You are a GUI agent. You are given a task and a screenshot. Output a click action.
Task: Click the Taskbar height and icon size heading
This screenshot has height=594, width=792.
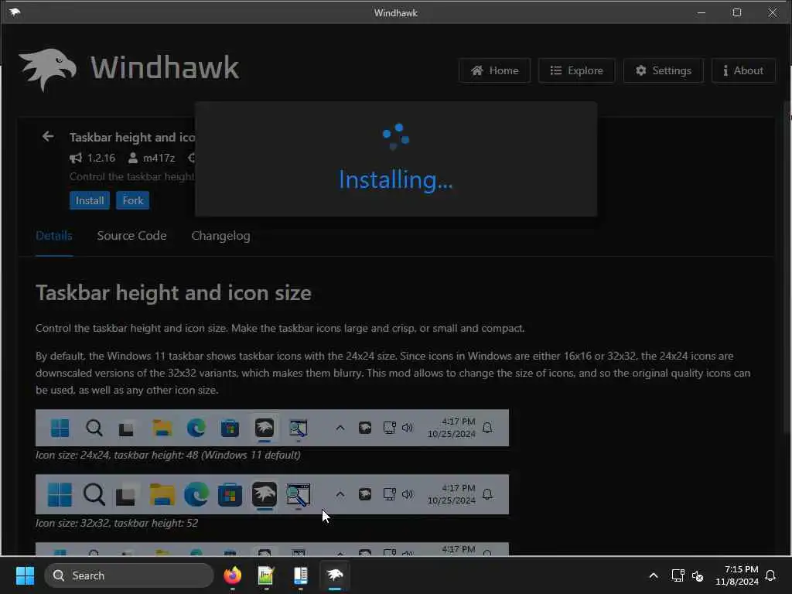(173, 293)
